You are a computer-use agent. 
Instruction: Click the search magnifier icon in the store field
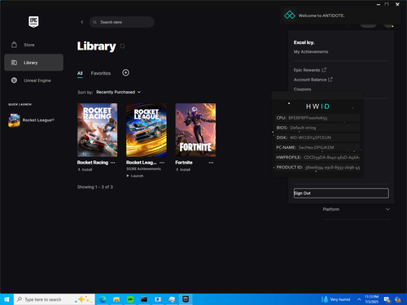coord(94,22)
